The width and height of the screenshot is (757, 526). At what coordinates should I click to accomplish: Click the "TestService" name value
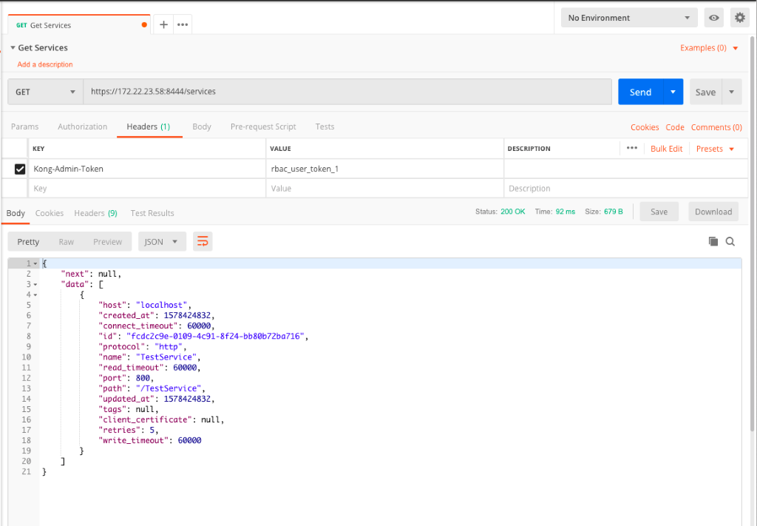coord(166,357)
